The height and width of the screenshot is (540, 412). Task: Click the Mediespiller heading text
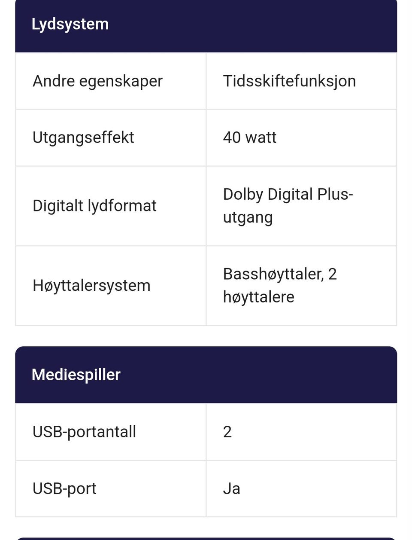[x=76, y=375]
